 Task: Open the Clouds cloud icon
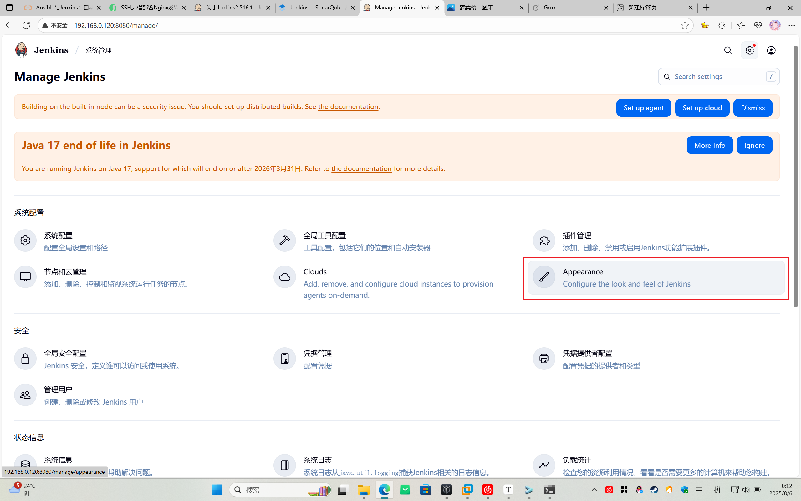point(284,277)
